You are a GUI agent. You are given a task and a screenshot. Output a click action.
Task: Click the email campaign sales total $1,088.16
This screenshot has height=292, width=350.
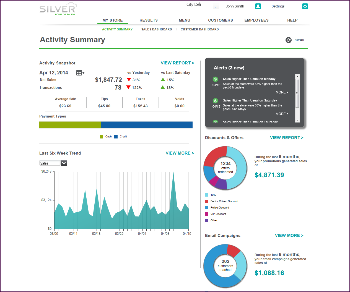[269, 273]
